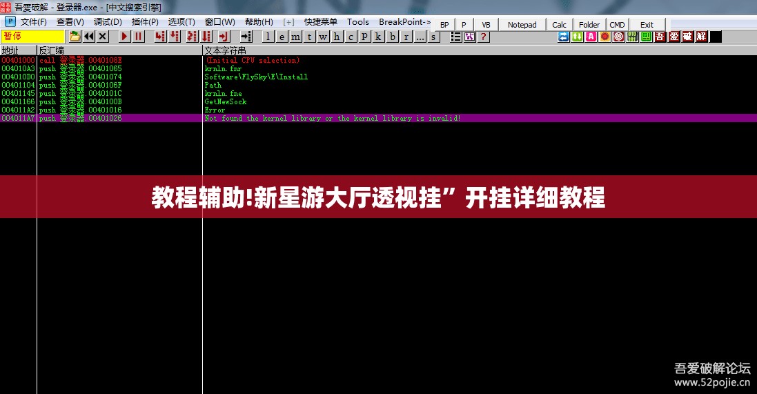
Task: Expand the BreakPoint-> menu
Action: click(404, 21)
